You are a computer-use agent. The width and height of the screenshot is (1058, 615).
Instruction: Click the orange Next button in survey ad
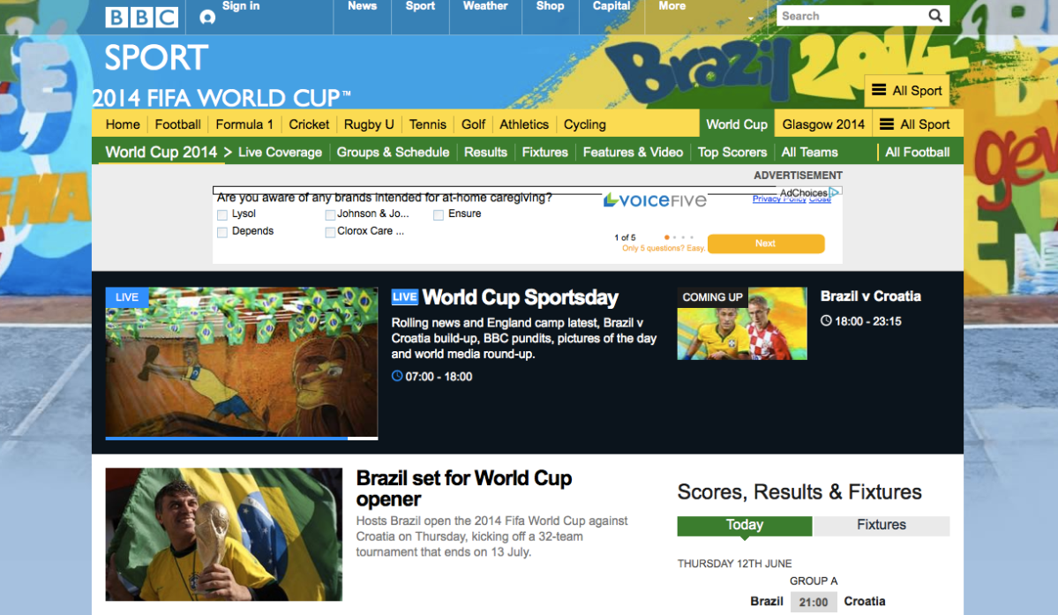click(766, 244)
